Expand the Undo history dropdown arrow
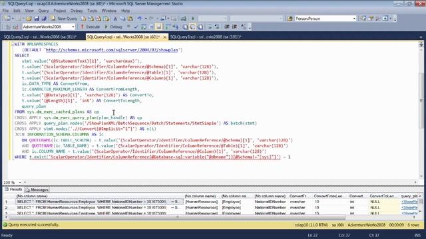Image resolution: width=426 pixels, height=239 pixels. (146, 19)
